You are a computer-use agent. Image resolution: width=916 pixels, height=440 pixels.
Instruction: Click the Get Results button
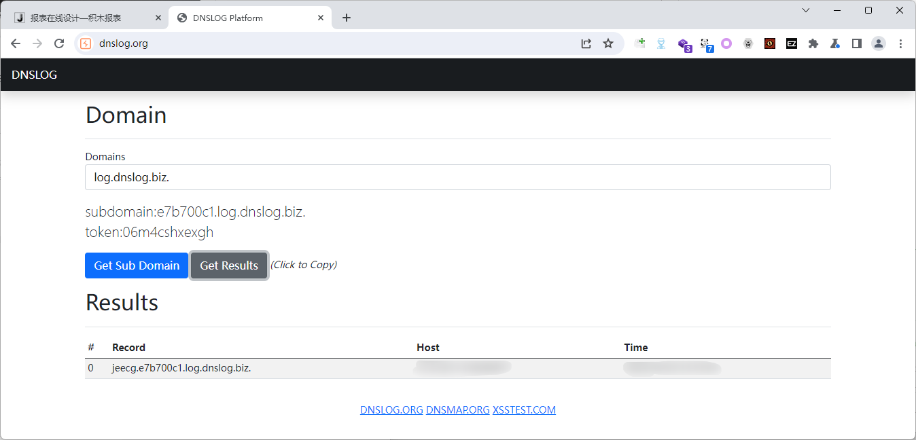tap(229, 265)
